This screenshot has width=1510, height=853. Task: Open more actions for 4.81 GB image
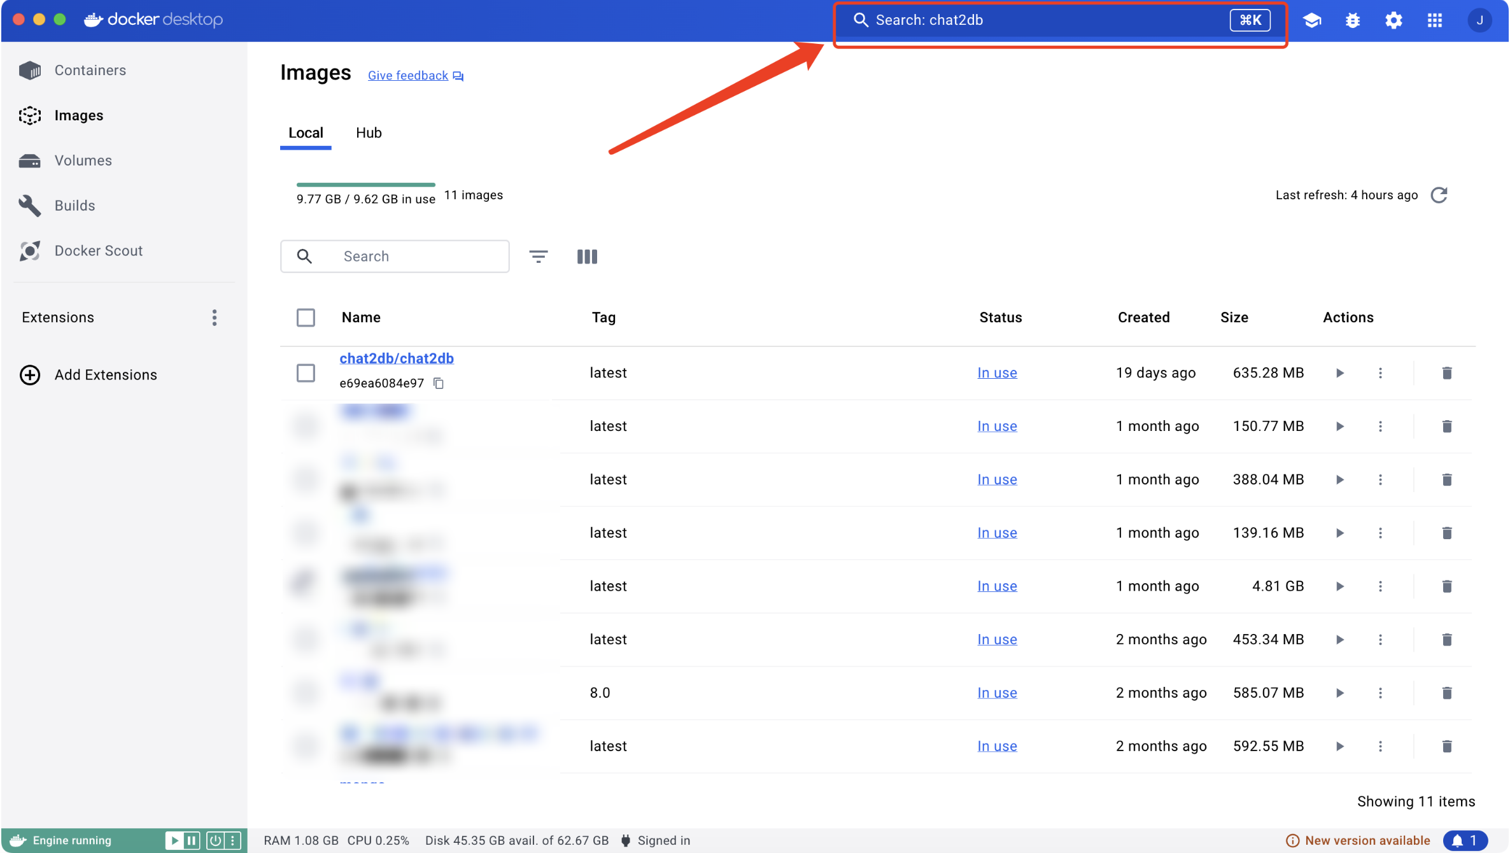pos(1380,586)
